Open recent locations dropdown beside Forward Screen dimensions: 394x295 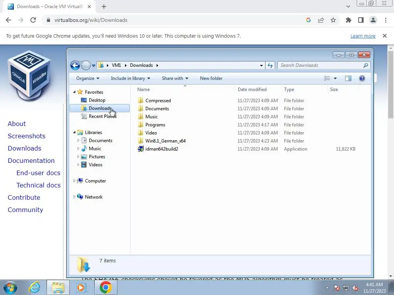point(93,65)
